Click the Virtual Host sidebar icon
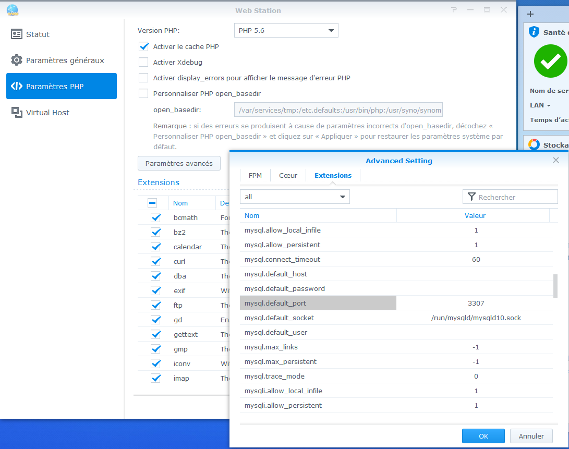This screenshot has width=569, height=449. click(x=17, y=113)
